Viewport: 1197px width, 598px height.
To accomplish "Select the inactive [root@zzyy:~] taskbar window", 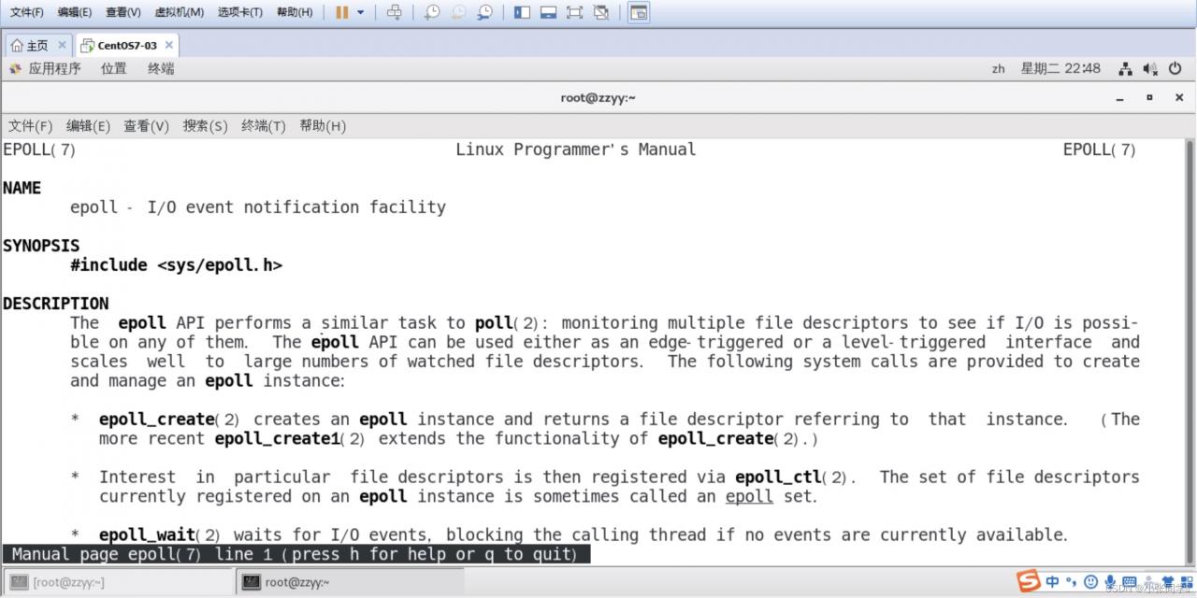I will pos(119,582).
